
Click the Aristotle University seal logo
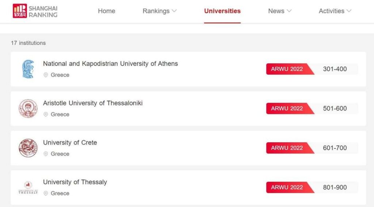tap(28, 109)
